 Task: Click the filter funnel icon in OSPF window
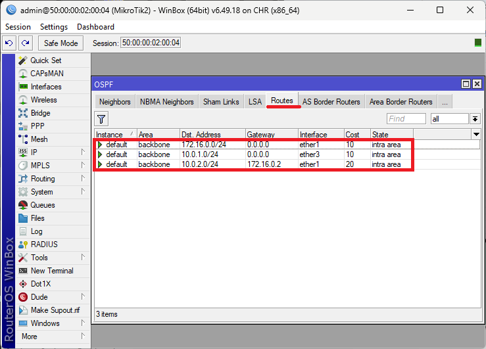pyautogui.click(x=101, y=119)
